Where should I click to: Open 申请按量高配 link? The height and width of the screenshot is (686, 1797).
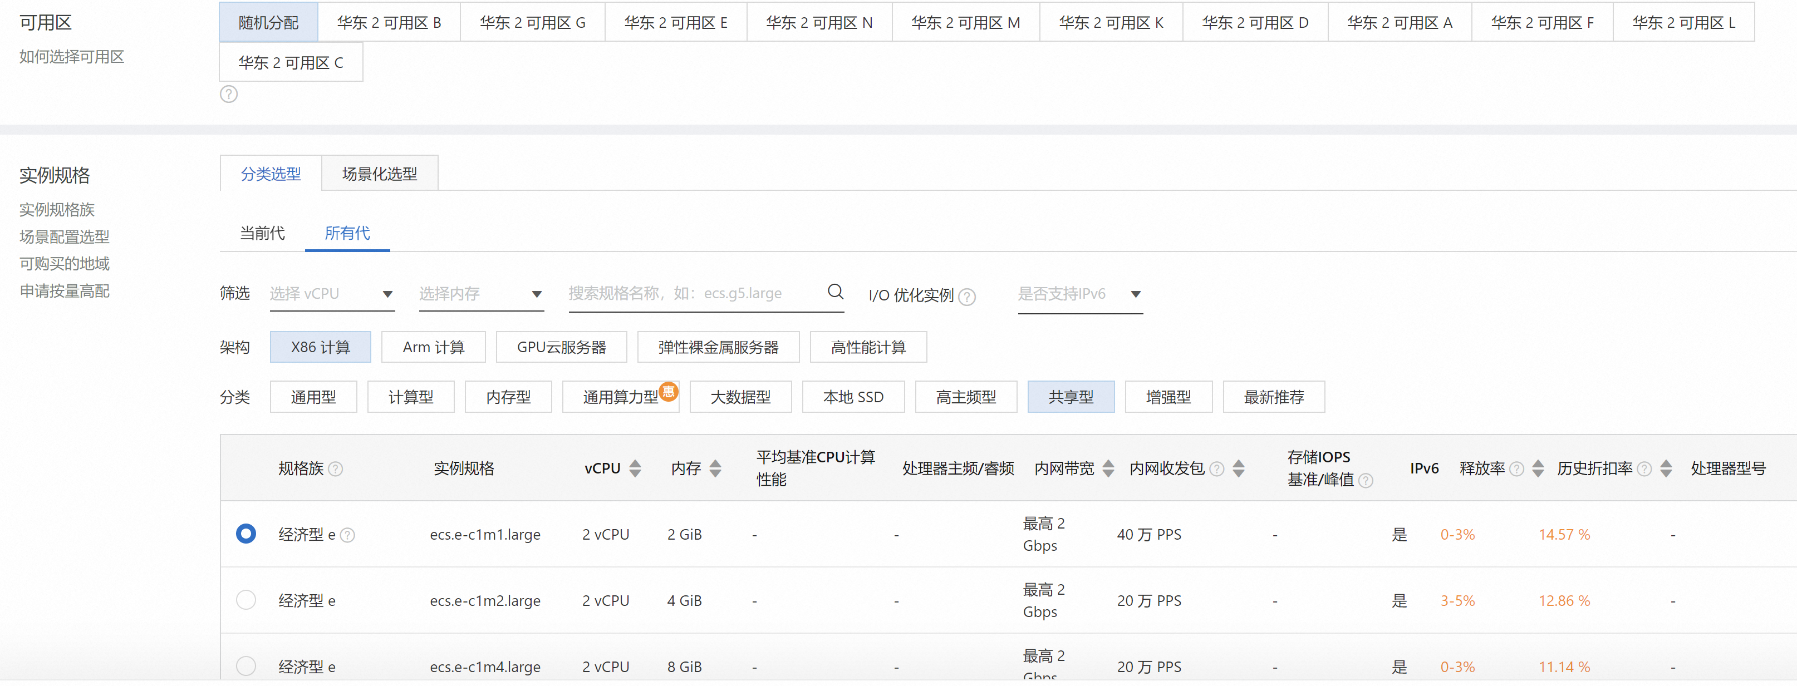point(64,291)
